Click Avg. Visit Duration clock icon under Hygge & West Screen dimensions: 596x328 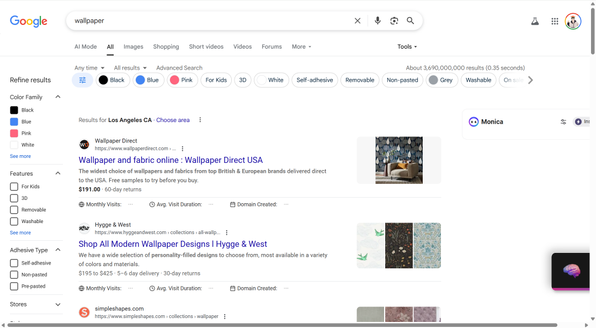click(152, 288)
